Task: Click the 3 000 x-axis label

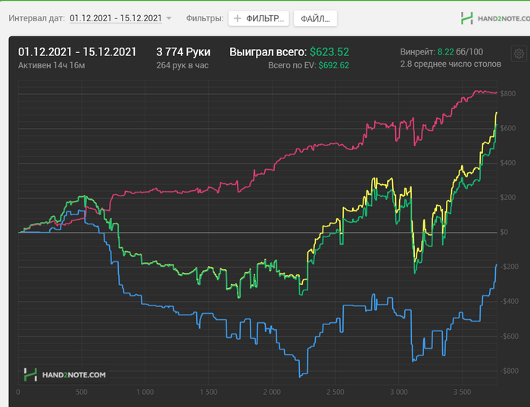Action: click(x=399, y=392)
